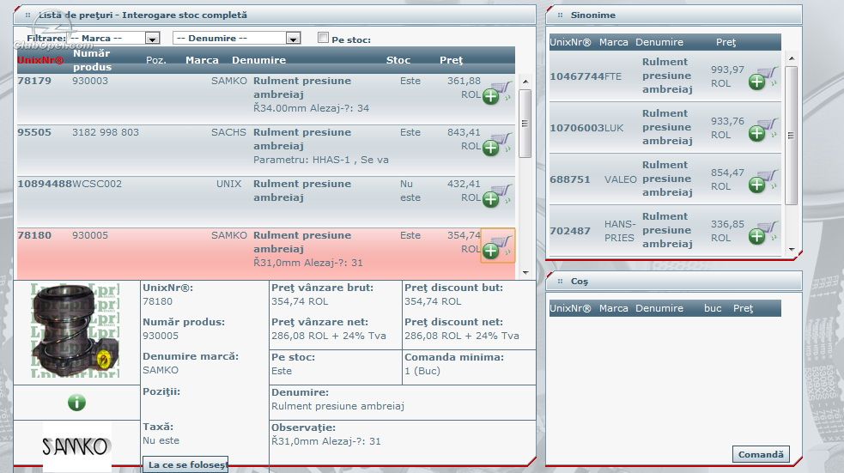Open the green info icon under product image

click(77, 403)
